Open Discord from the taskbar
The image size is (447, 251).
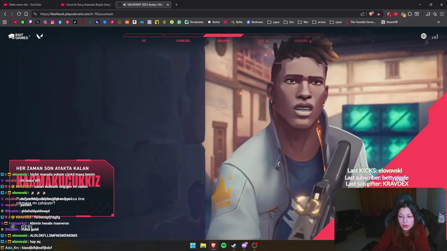244,245
